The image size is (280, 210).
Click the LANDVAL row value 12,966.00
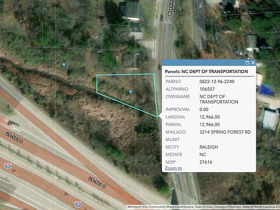point(210,117)
